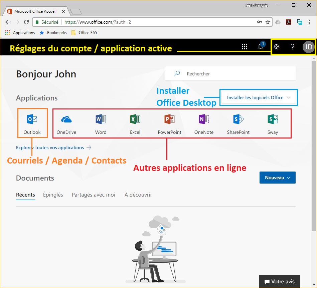This screenshot has height=288, width=317.
Task: View notifications via the bell icon
Action: (x=261, y=47)
